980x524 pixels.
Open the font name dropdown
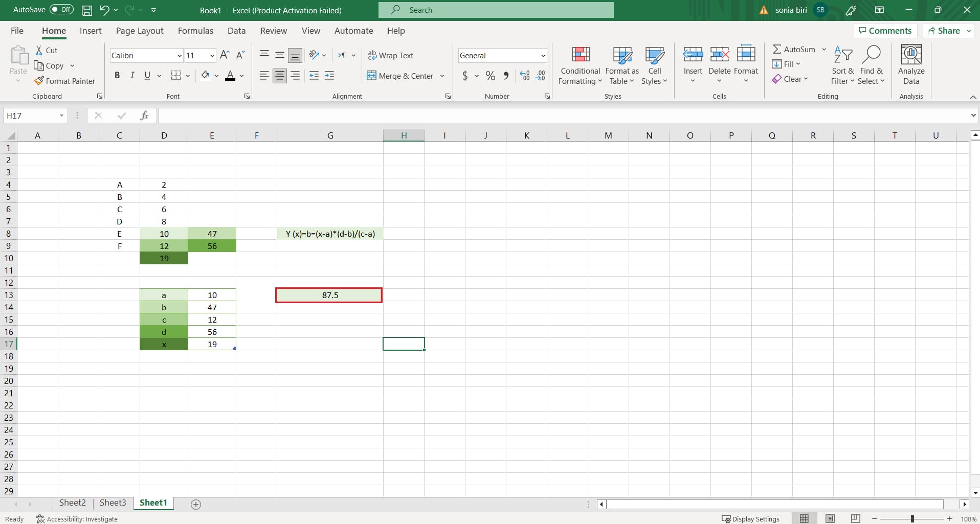tap(179, 55)
